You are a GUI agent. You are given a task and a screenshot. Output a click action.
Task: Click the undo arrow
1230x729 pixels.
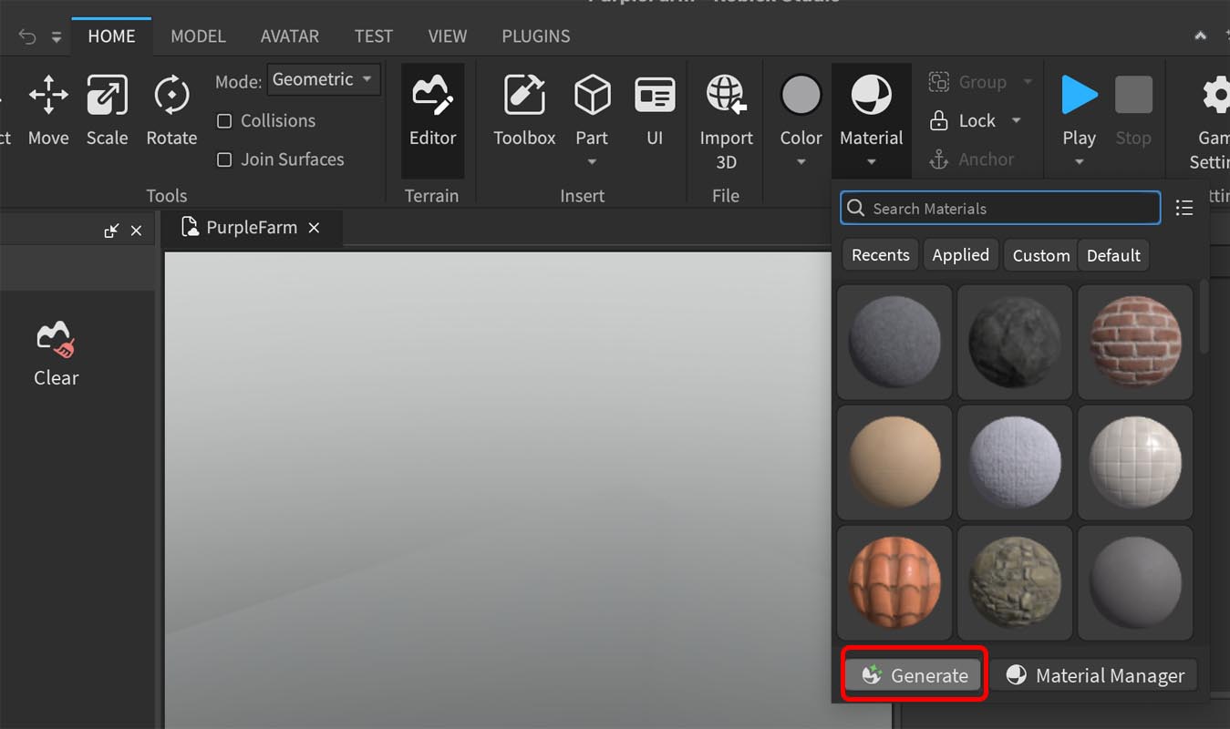(x=27, y=36)
